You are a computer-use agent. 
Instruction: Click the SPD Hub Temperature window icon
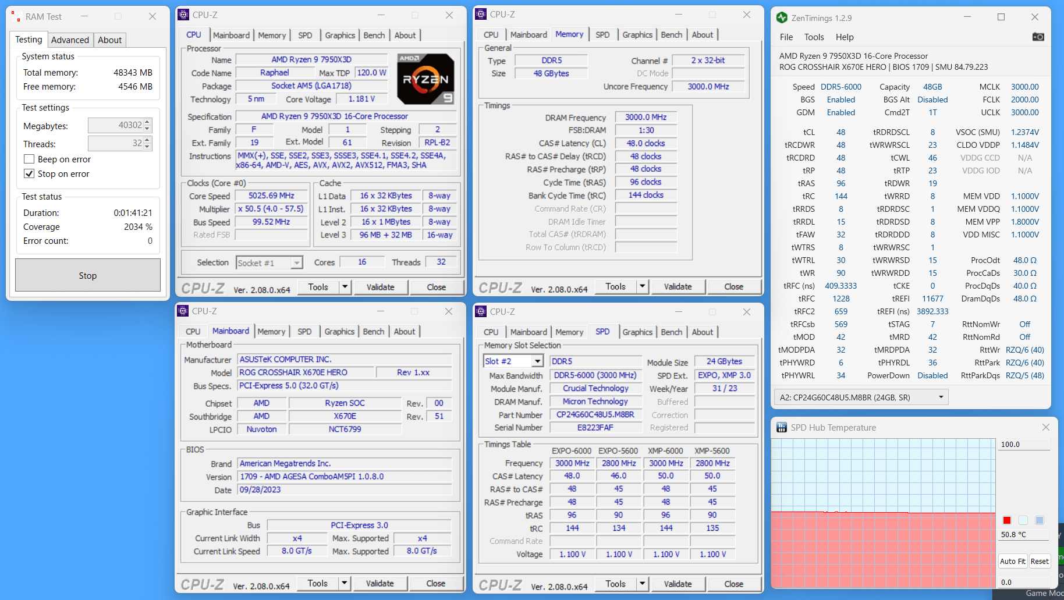pos(782,427)
